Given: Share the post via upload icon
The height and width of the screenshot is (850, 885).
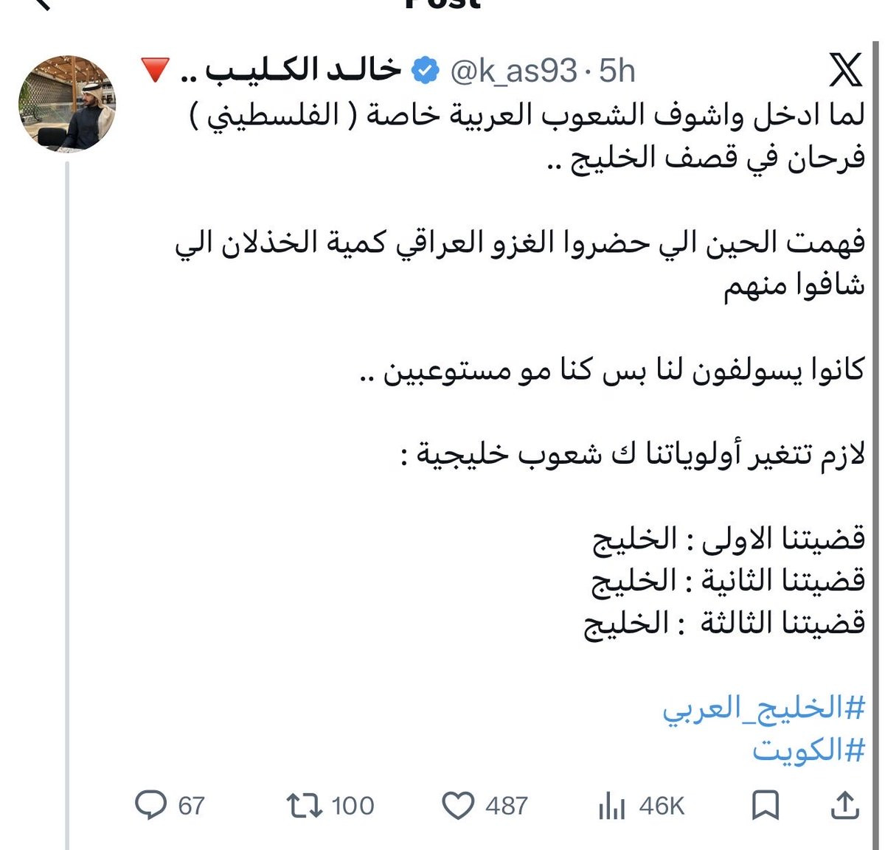Looking at the screenshot, I should [x=844, y=805].
